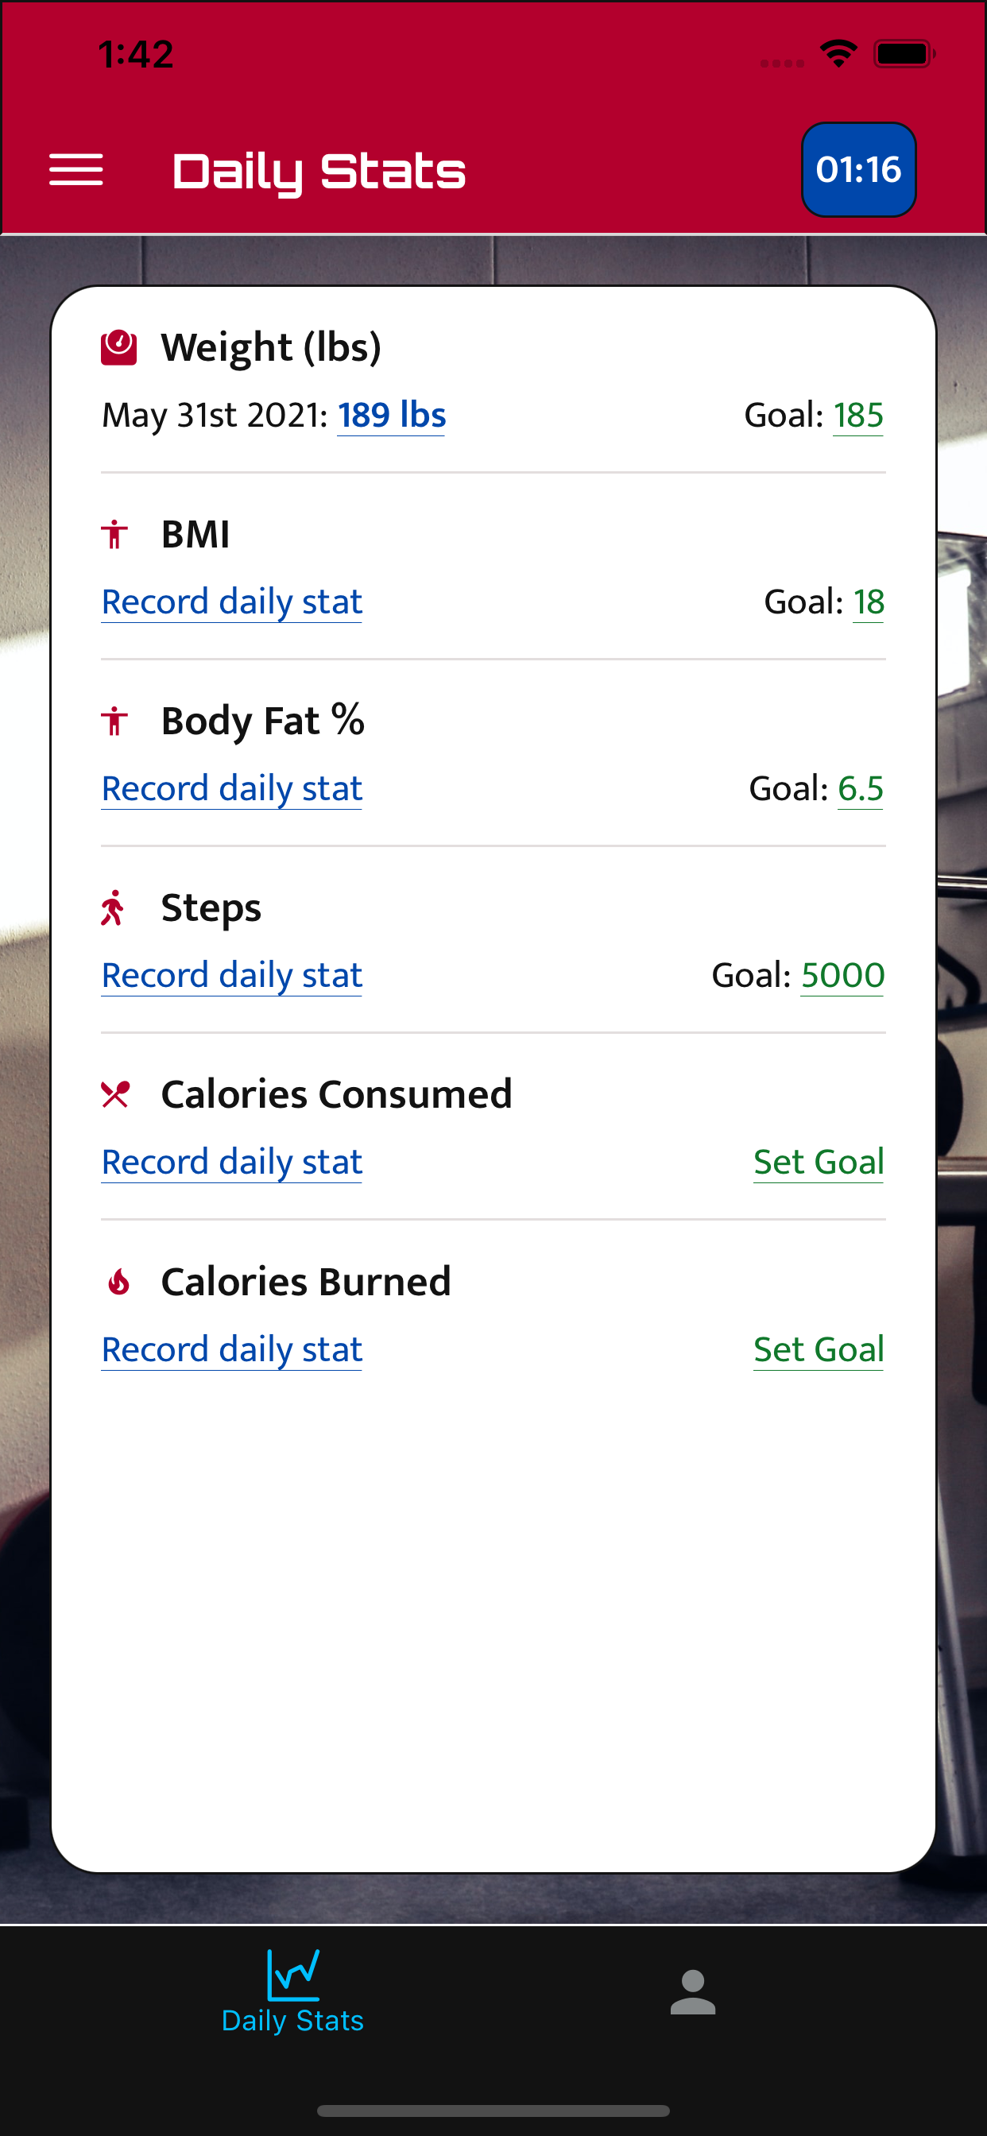Open the 01:16 timer button
Image resolution: width=987 pixels, height=2136 pixels.
point(858,170)
